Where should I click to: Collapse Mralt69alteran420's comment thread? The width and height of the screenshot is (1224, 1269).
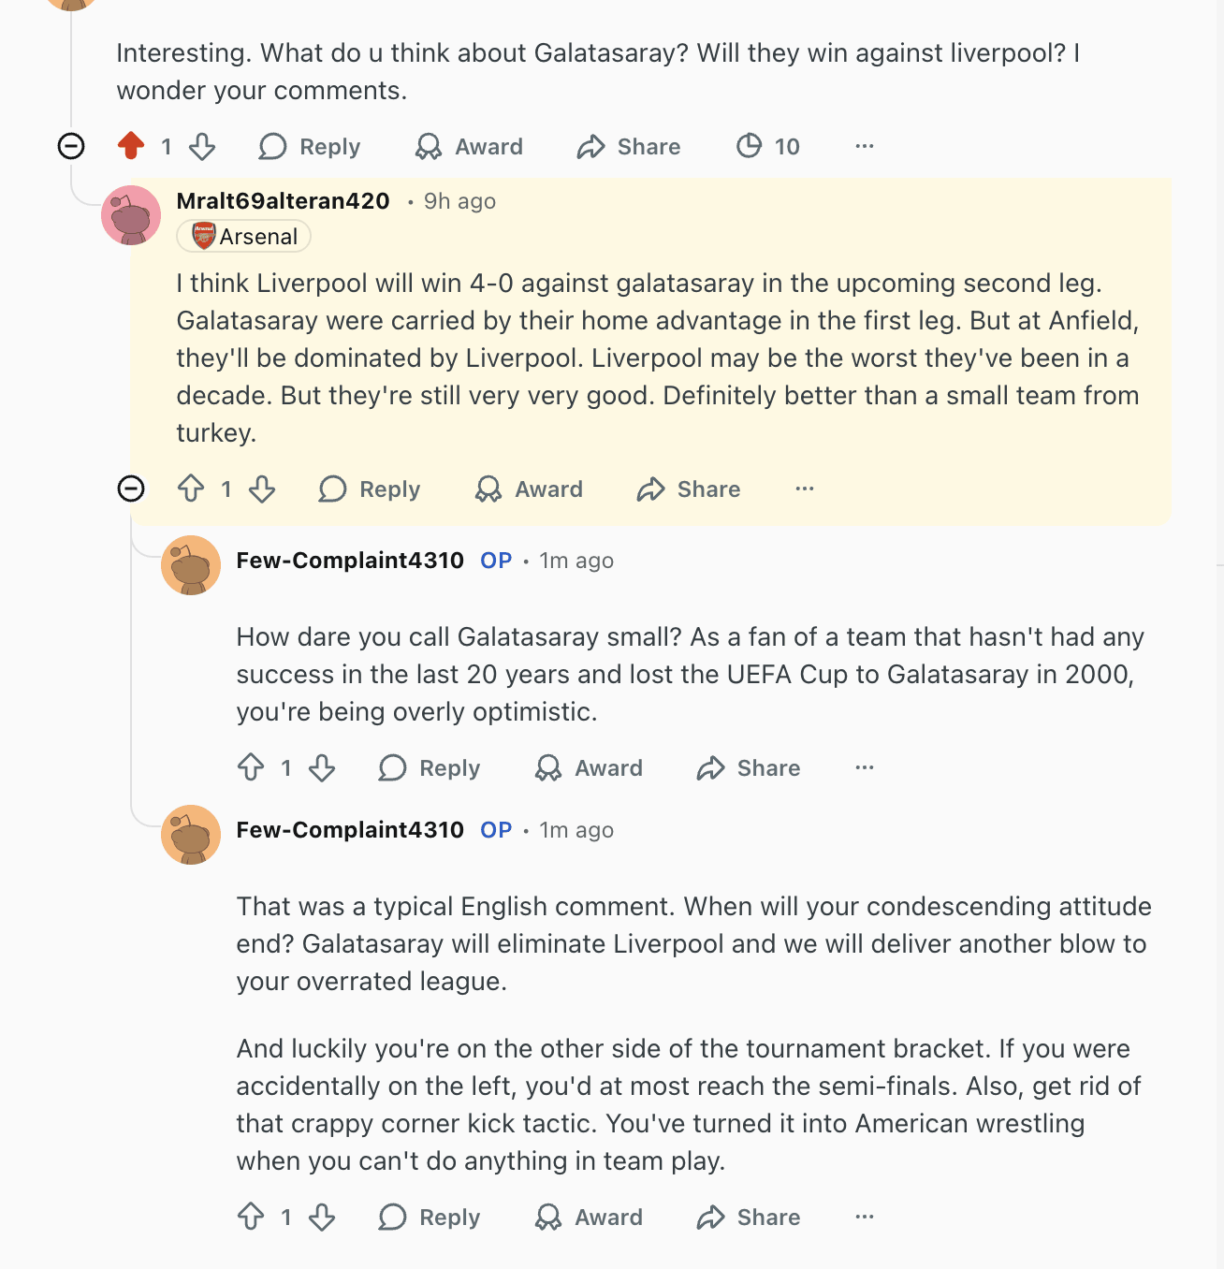coord(131,489)
